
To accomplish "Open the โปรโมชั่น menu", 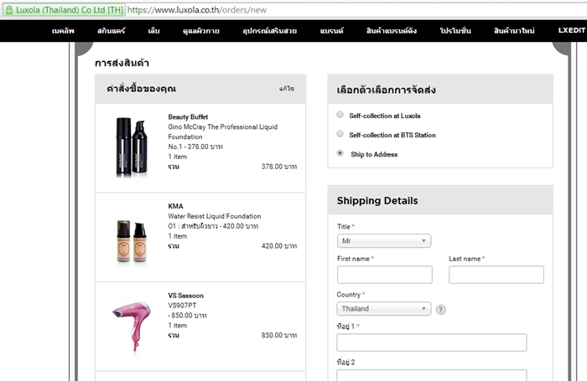I will coord(455,31).
